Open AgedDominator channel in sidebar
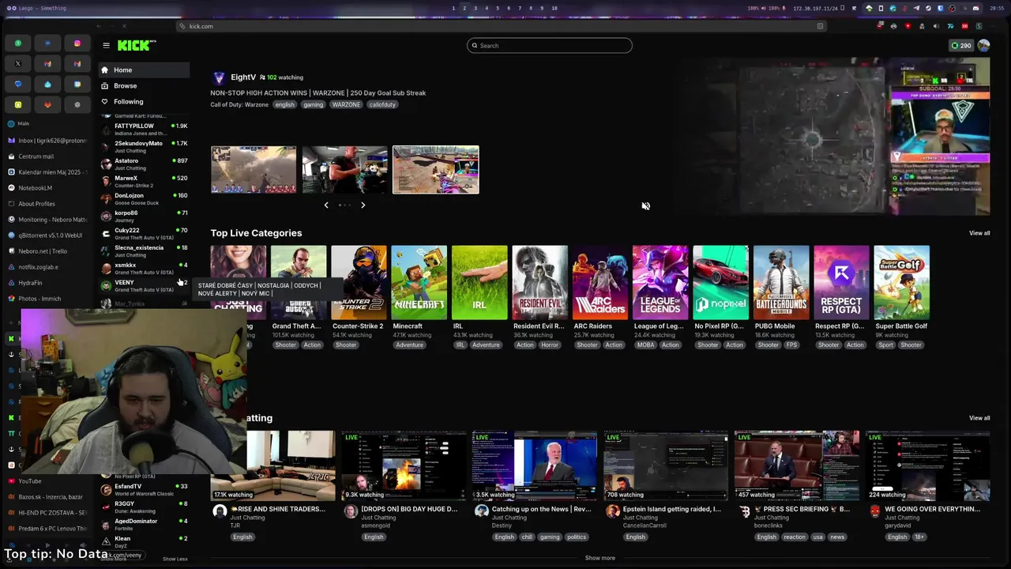 coord(144,524)
